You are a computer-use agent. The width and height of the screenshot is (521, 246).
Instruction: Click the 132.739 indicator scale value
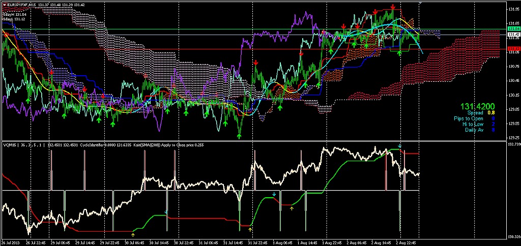point(513,144)
